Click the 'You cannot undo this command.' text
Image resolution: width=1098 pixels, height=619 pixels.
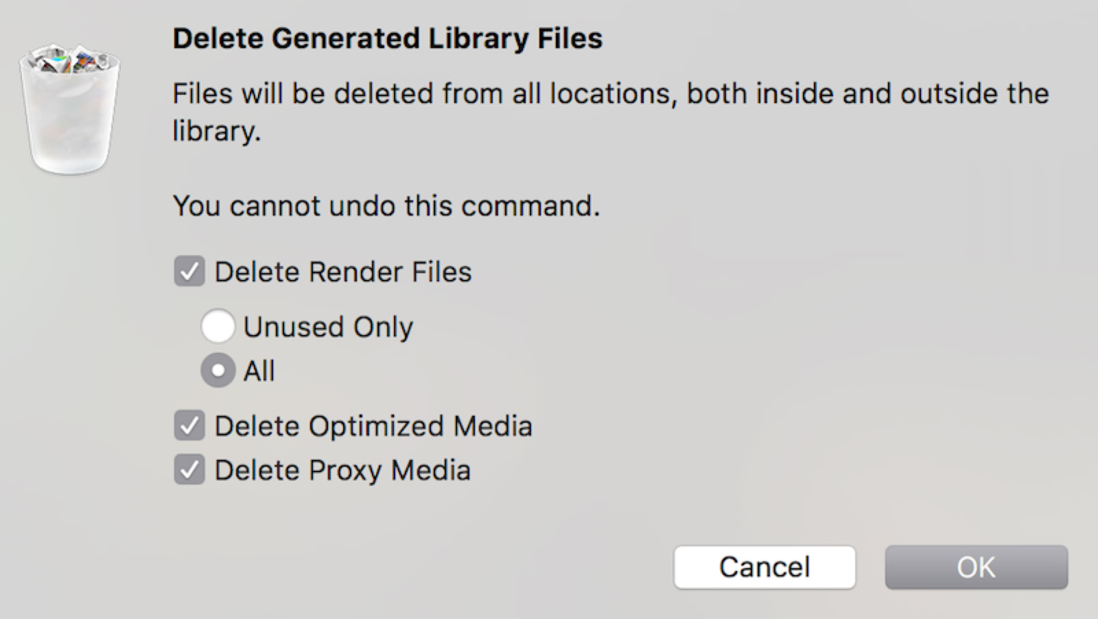(x=386, y=206)
